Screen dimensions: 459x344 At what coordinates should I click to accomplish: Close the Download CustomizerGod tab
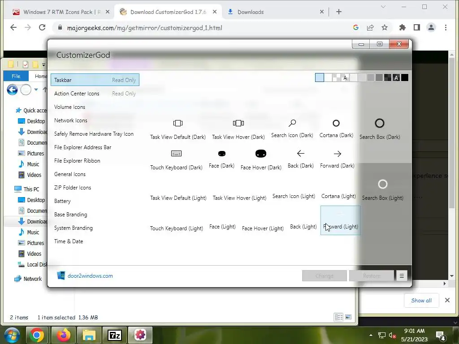tap(215, 12)
